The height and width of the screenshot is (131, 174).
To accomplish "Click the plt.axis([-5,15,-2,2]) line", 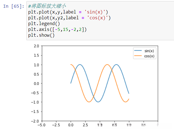I will (x=57, y=30).
